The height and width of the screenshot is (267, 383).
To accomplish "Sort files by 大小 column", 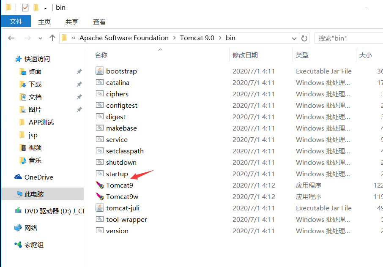I will coord(365,55).
